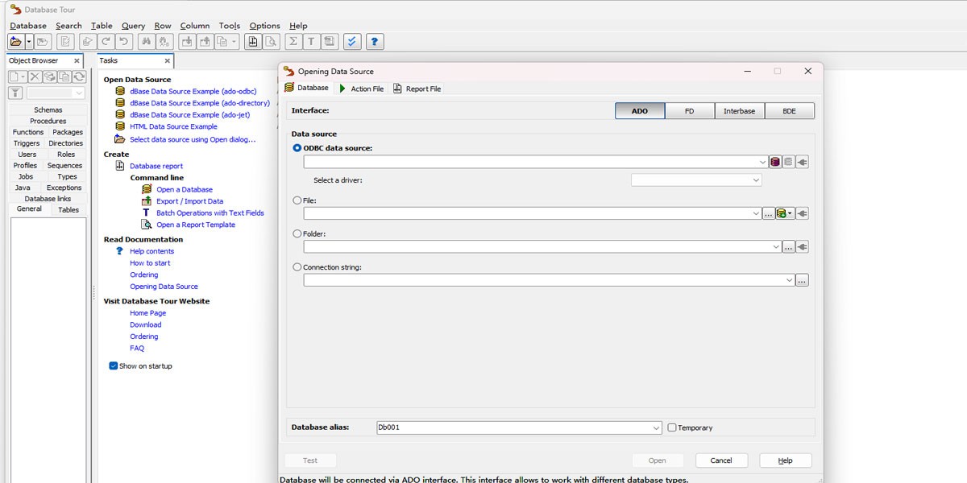The height and width of the screenshot is (483, 967).
Task: Open the green database icon's dropdown arrow
Action: [x=791, y=213]
